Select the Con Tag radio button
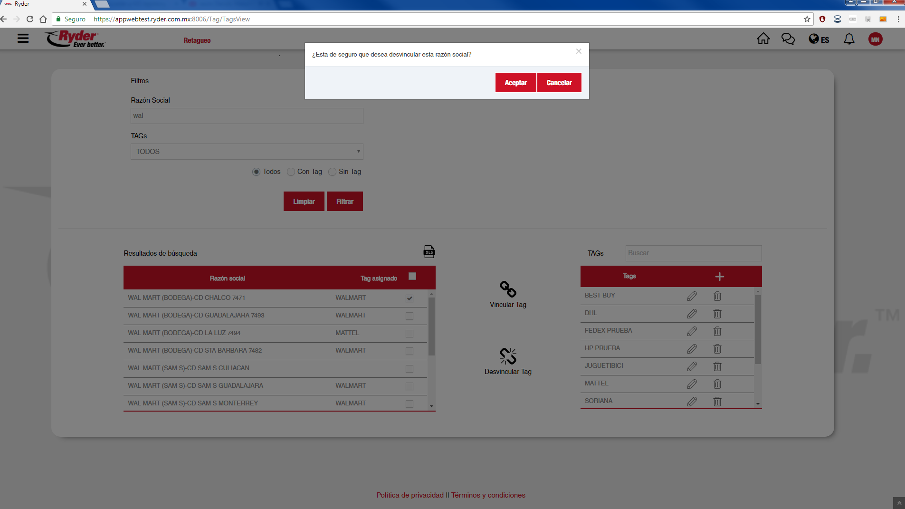905x509 pixels. 291,172
